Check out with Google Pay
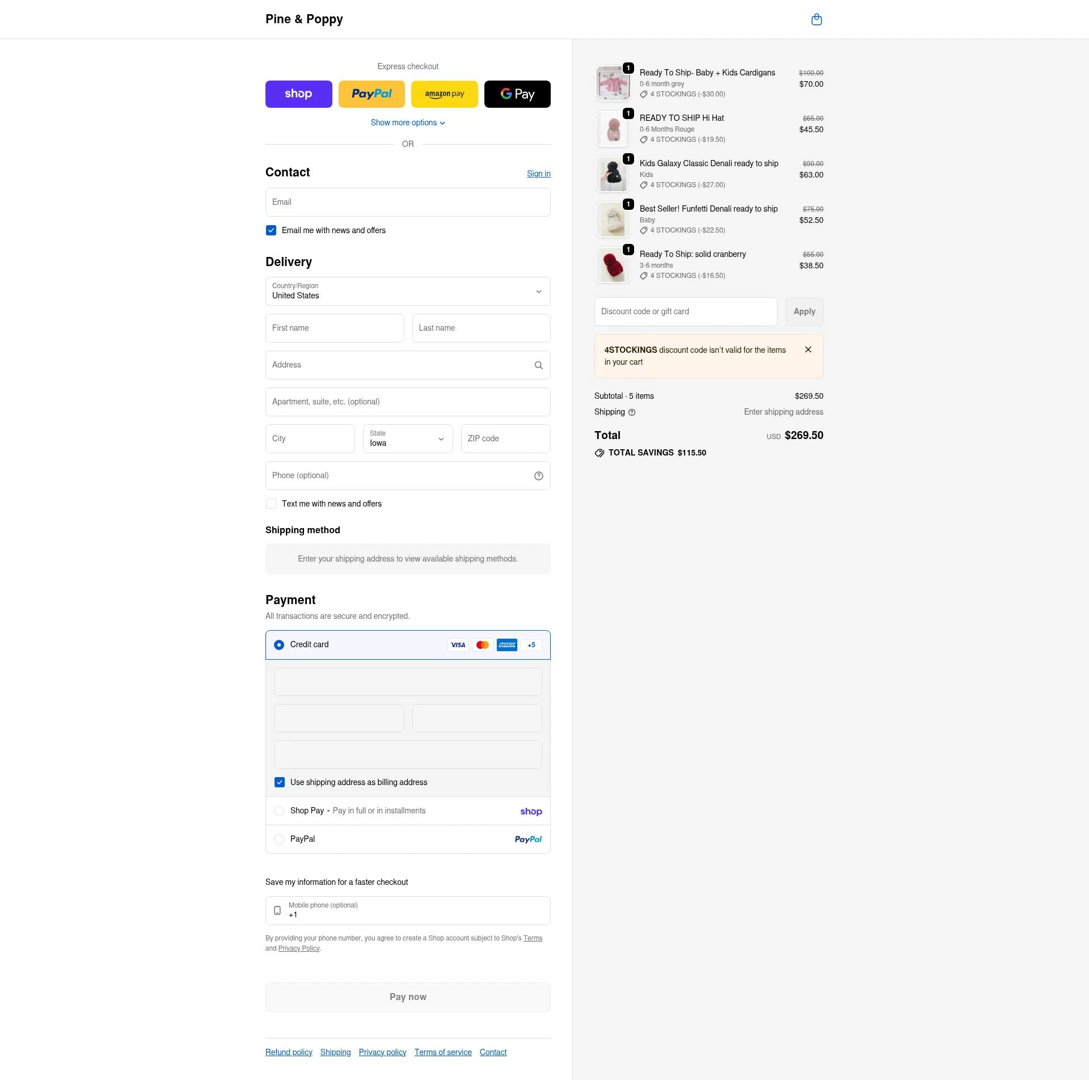Viewport: 1089px width, 1080px height. [x=517, y=94]
